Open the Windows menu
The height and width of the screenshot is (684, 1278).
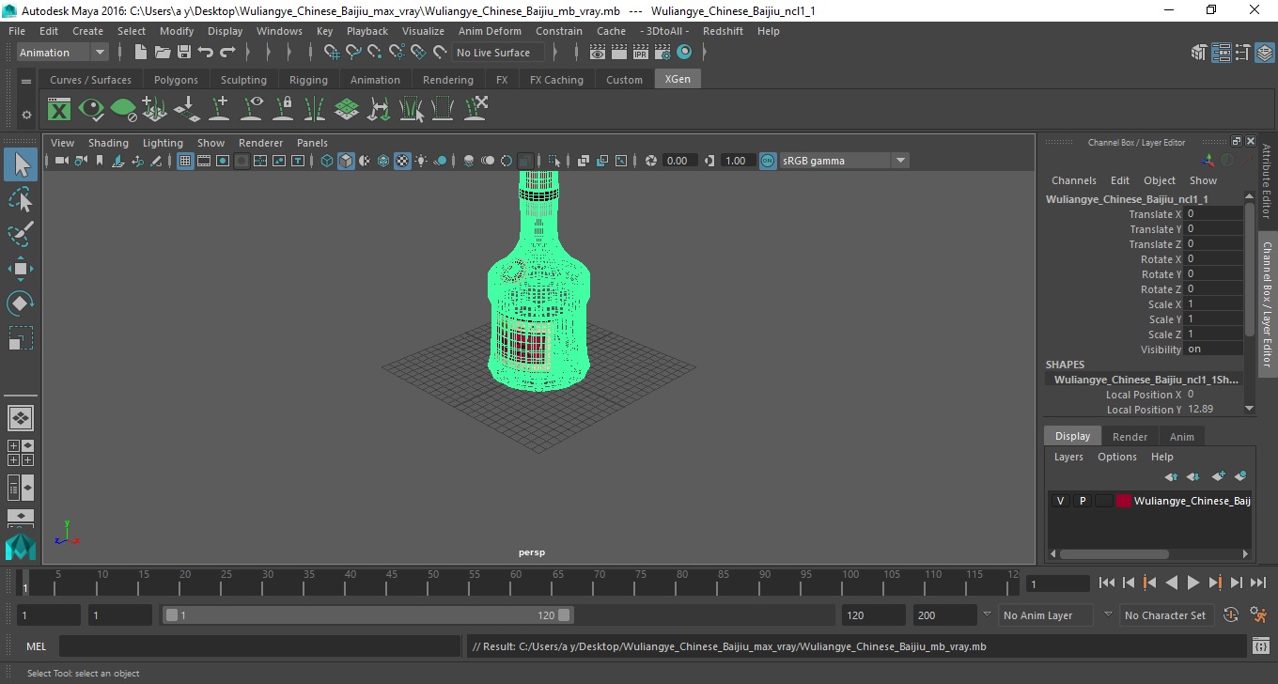pyautogui.click(x=279, y=31)
